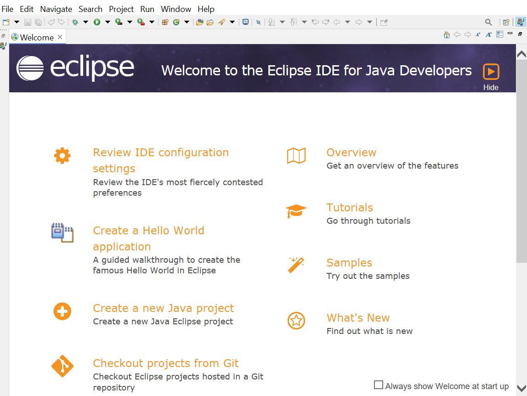Screen dimensions: 527x396
Task: Click the New Java Package icon
Action: (165, 22)
